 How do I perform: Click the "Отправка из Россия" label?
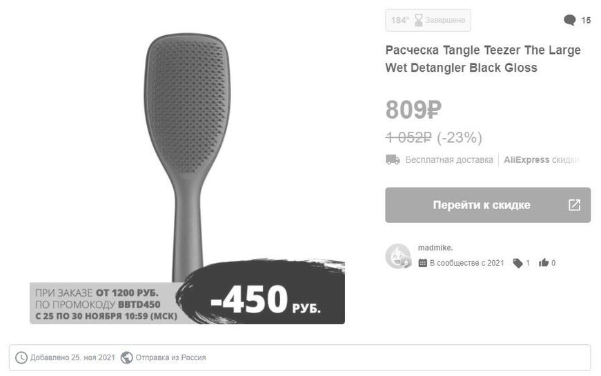pos(170,357)
